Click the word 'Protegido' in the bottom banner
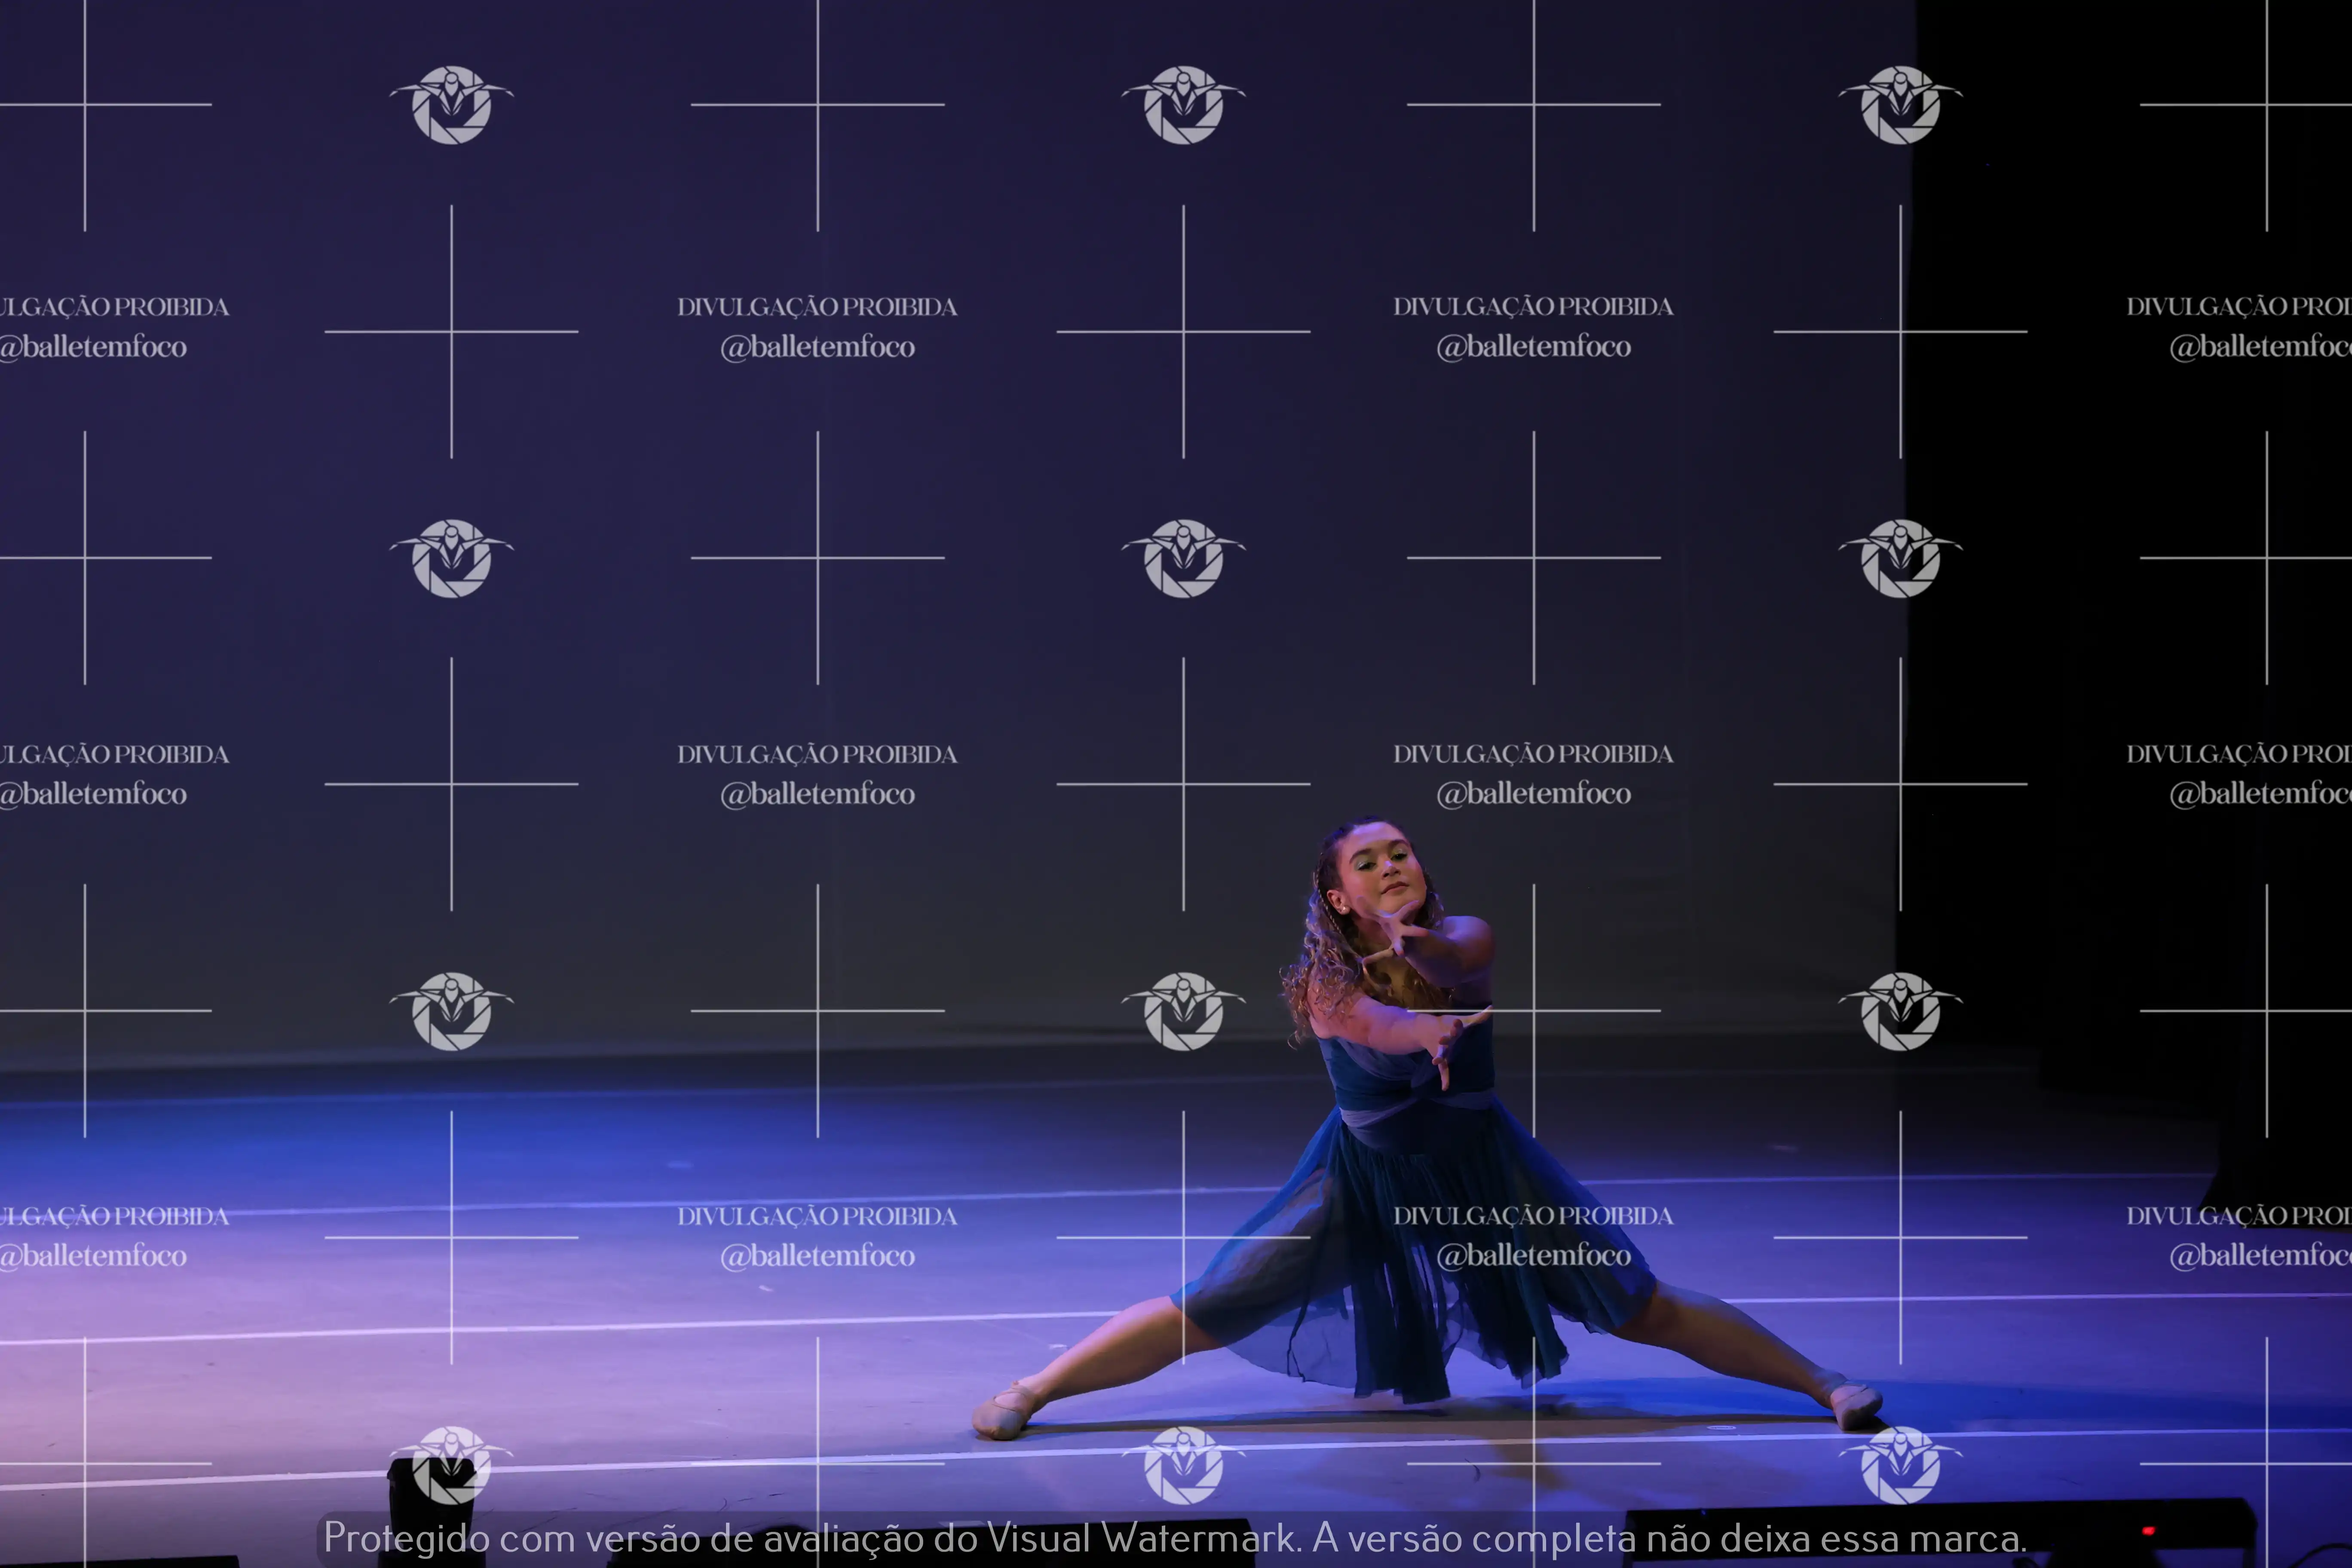 (x=406, y=1538)
